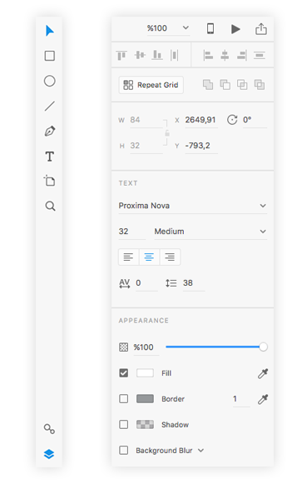Image resolution: width=307 pixels, height=489 pixels.
Task: Open the white Fill color swatch
Action: (145, 373)
